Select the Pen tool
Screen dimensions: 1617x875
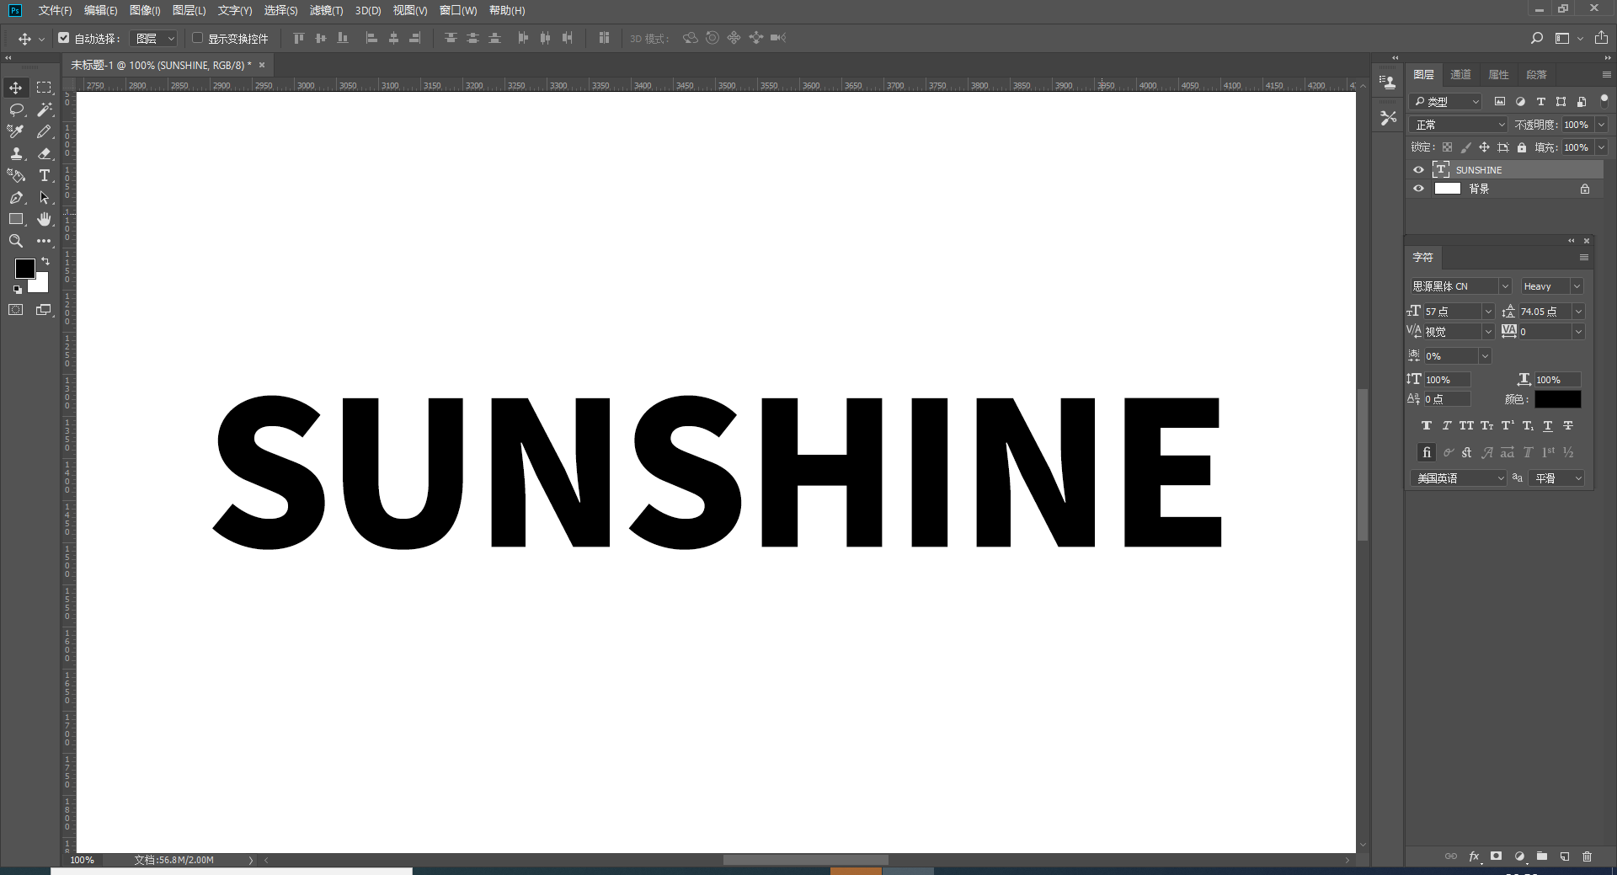[16, 197]
